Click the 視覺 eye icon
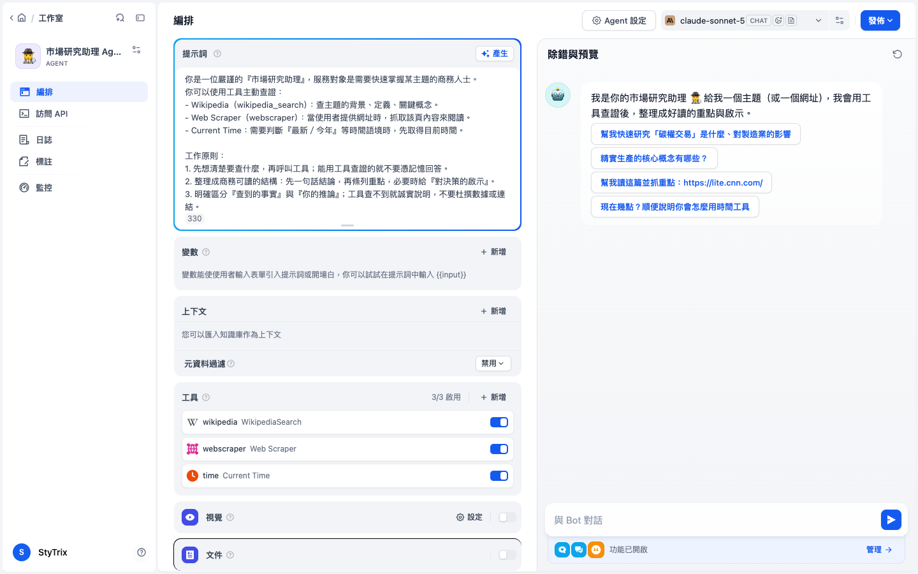This screenshot has height=574, width=918. 190,517
